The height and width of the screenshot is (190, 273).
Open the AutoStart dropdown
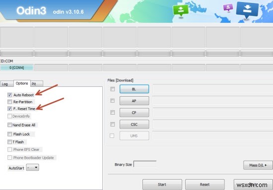(x=33, y=167)
